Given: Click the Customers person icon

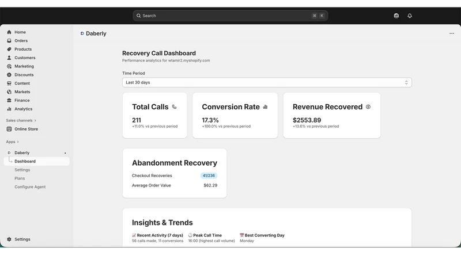Looking at the screenshot, I should click(x=9, y=58).
